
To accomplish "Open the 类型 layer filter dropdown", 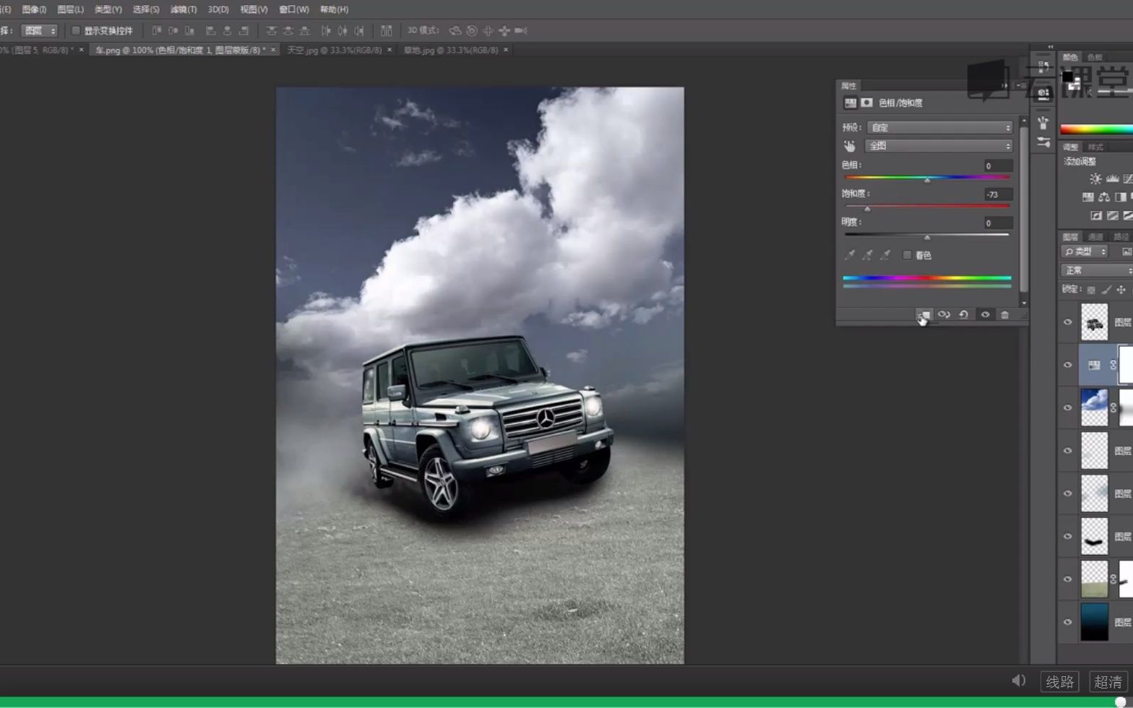I will click(x=1085, y=251).
